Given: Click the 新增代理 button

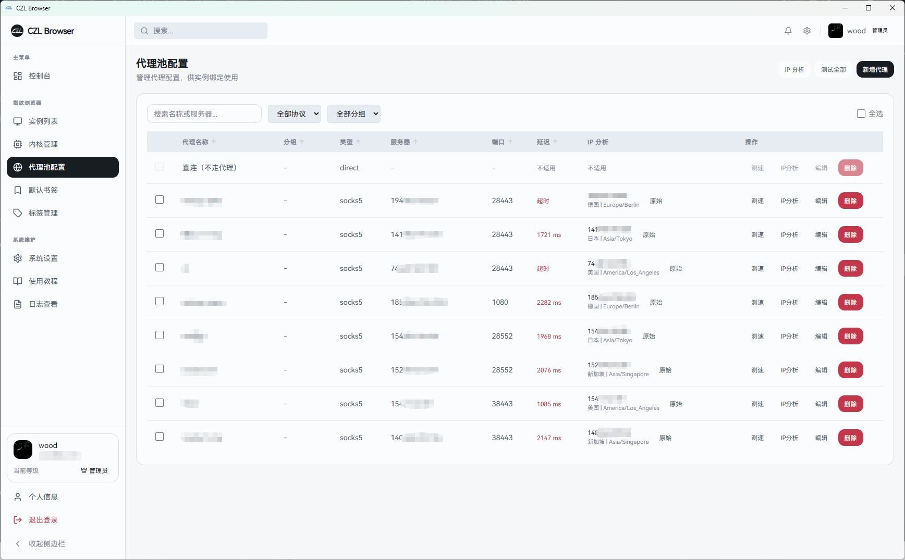Looking at the screenshot, I should click(875, 69).
